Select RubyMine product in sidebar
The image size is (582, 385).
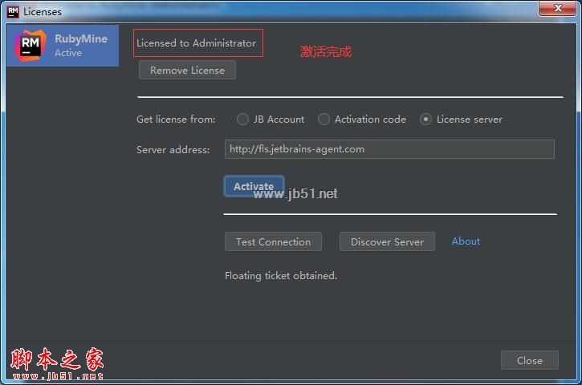coord(63,46)
